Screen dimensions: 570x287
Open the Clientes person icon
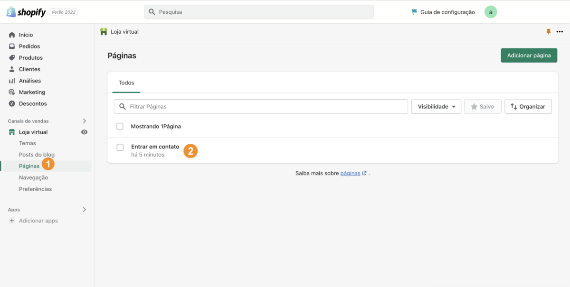[12, 69]
